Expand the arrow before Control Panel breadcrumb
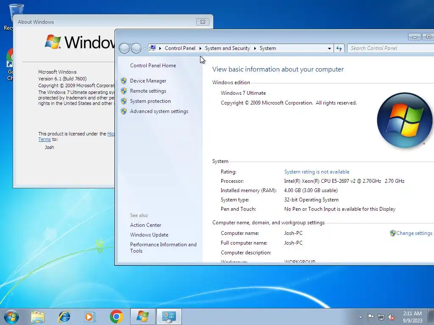Viewport: 434px width, 325px height. point(160,48)
